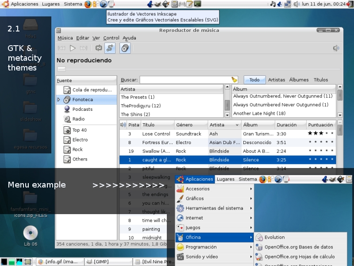Set star rating for Fortress Europe track
This screenshot has width=354, height=266.
tap(321, 142)
